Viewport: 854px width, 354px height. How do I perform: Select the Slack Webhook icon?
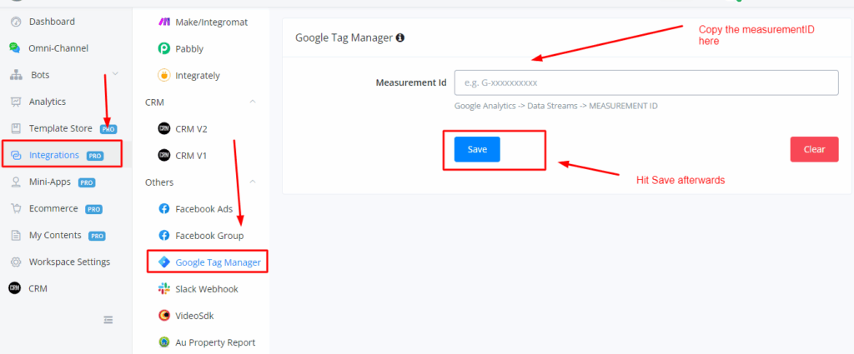point(164,288)
